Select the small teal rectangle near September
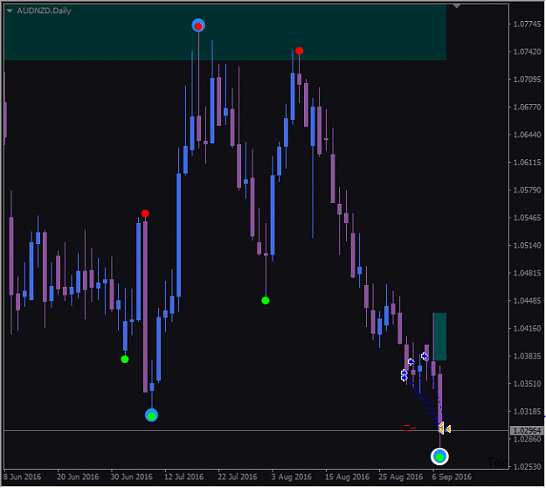Viewport: 546px width, 488px height. pyautogui.click(x=439, y=337)
